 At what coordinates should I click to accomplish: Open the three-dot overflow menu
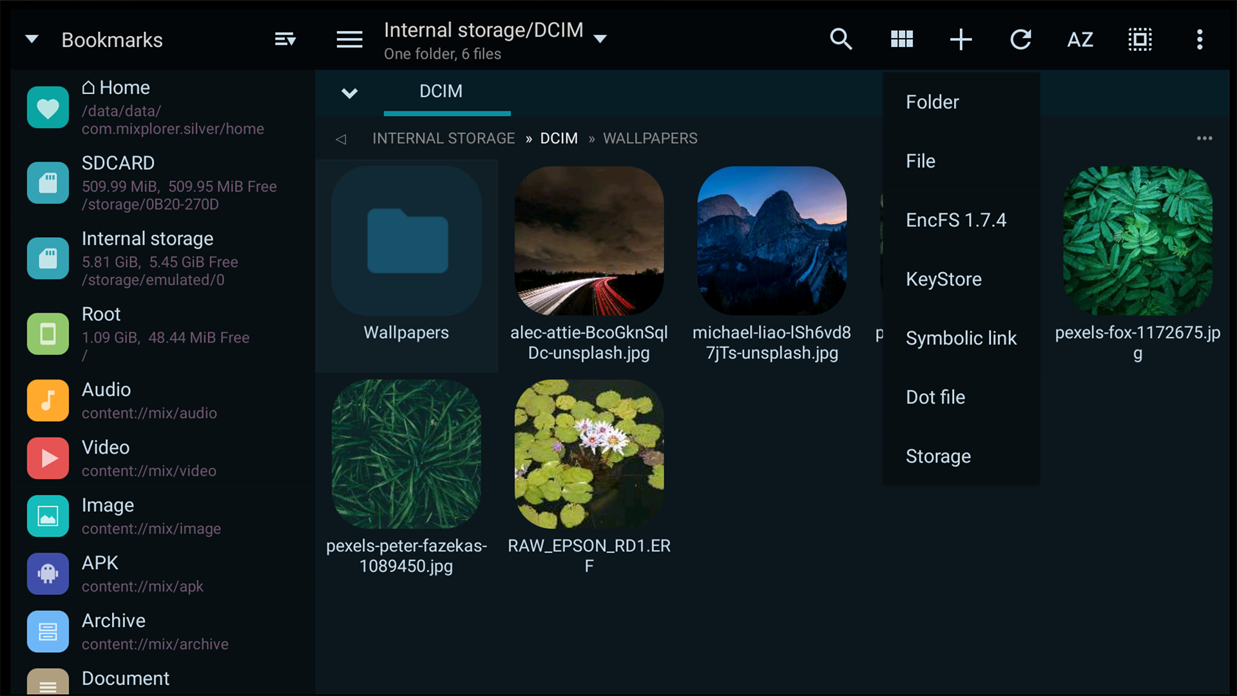tap(1199, 39)
